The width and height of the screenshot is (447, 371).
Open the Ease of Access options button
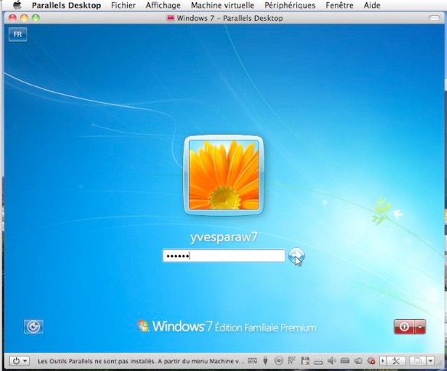pyautogui.click(x=34, y=327)
